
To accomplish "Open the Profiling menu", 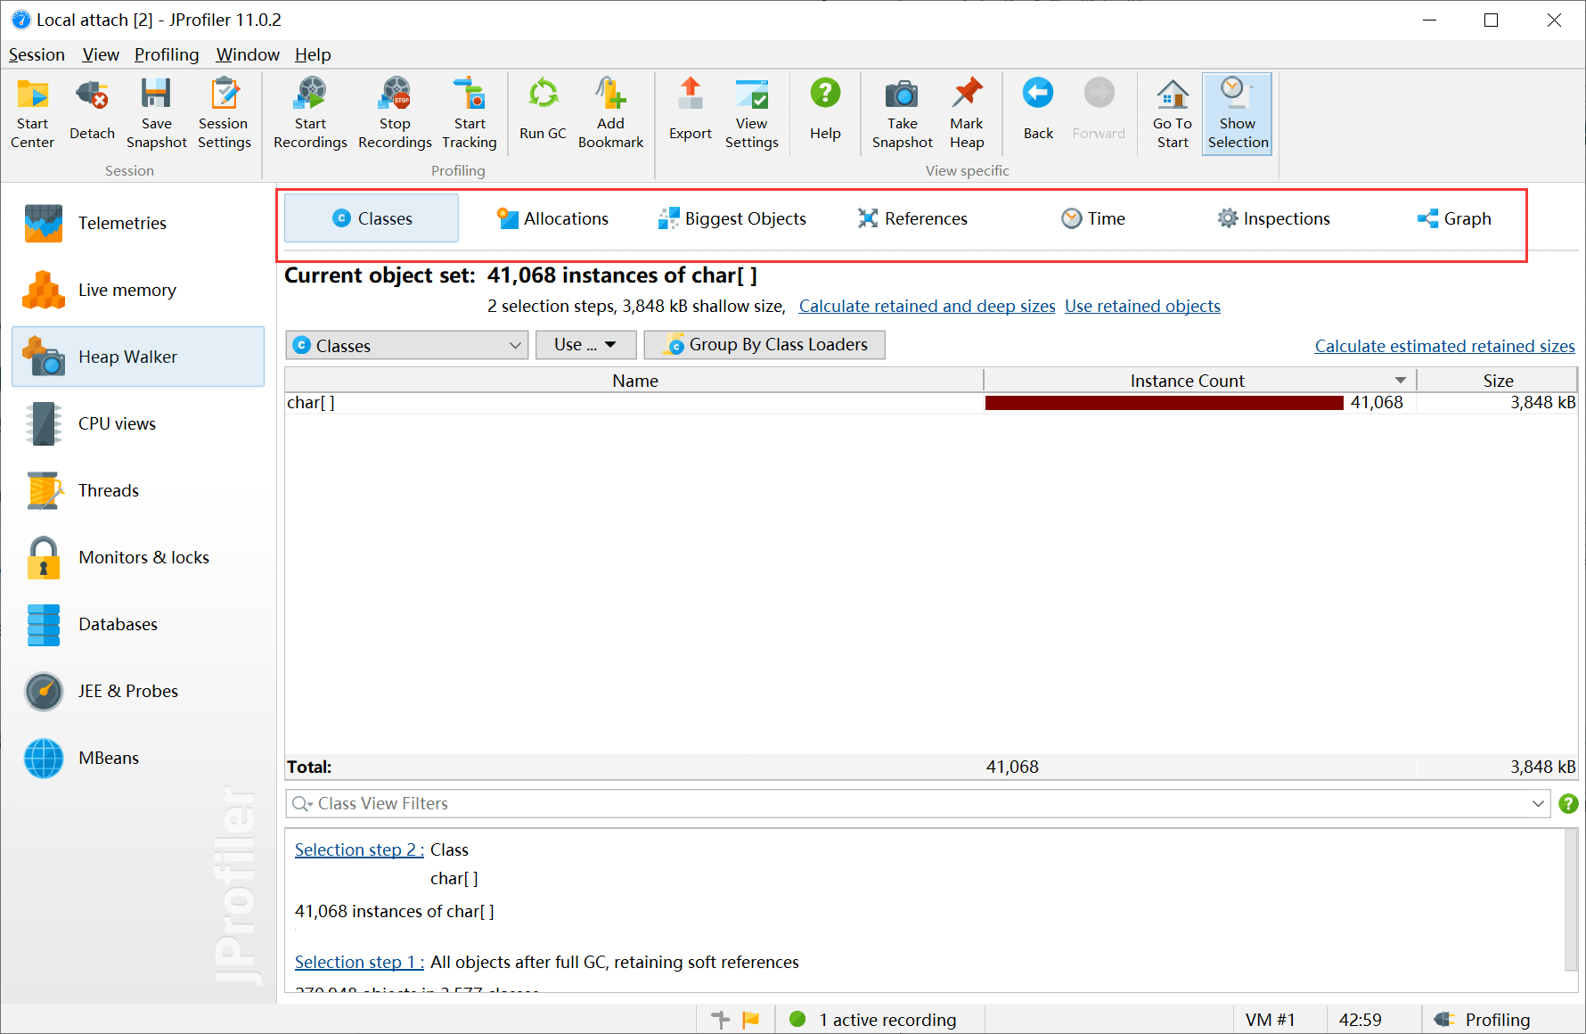I will pos(167,54).
